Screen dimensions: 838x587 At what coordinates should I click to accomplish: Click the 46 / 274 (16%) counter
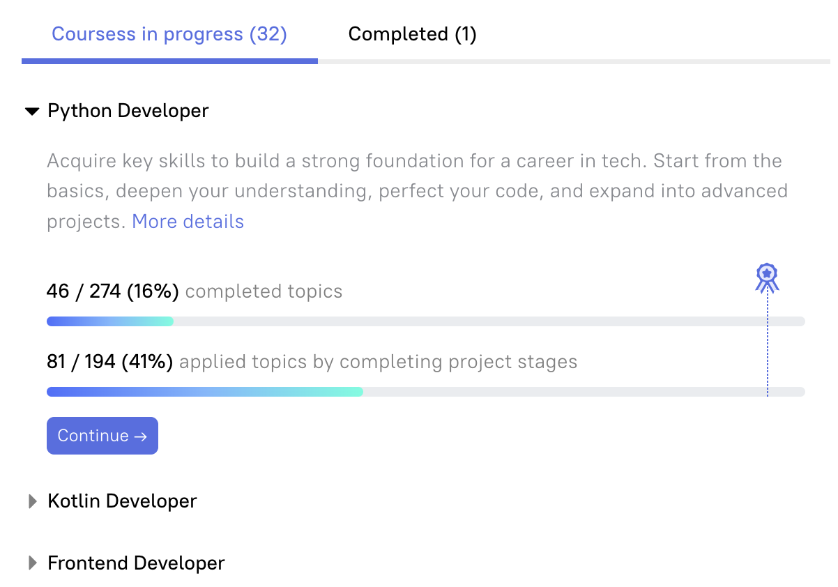pos(112,291)
